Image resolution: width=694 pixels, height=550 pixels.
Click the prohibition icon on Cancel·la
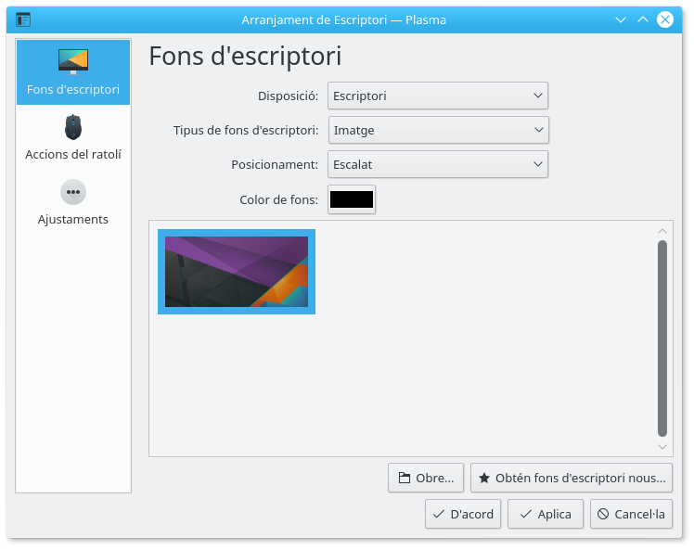(603, 515)
